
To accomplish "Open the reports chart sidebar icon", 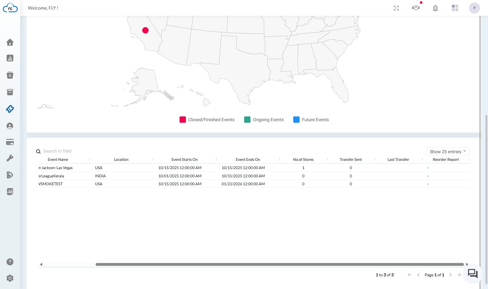I will click(x=10, y=192).
